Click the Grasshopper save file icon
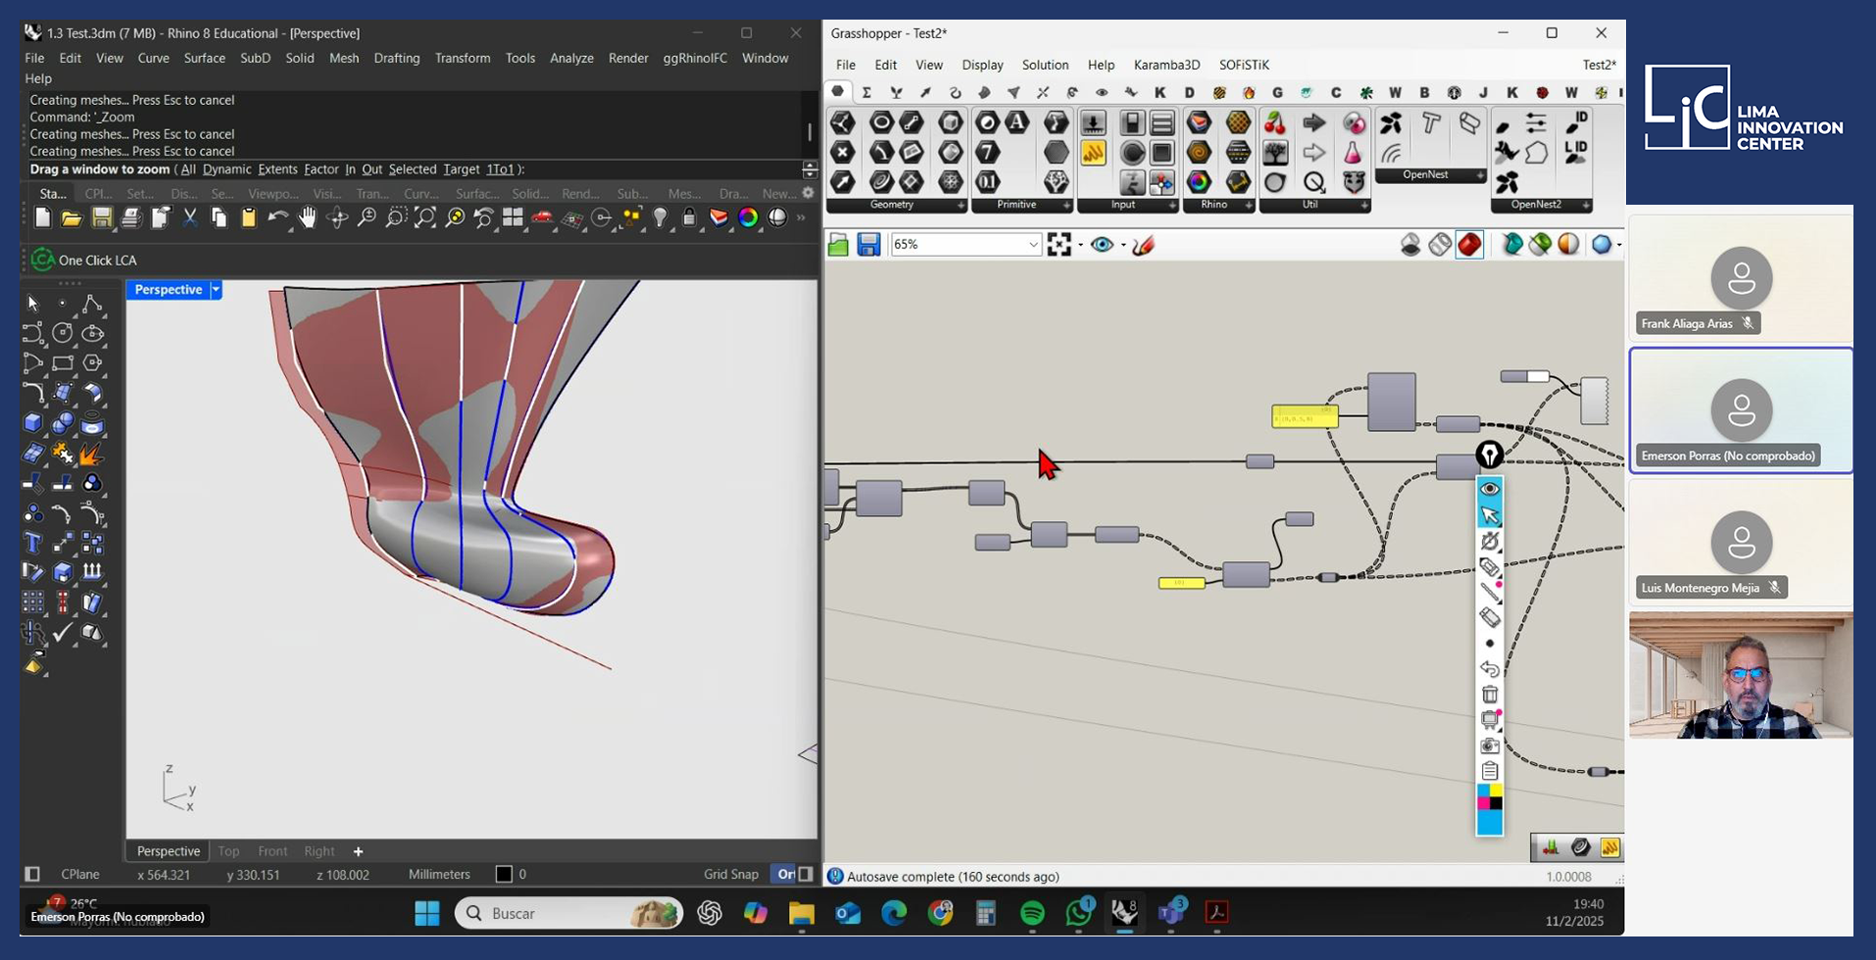Viewport: 1876px width, 960px height. (868, 245)
